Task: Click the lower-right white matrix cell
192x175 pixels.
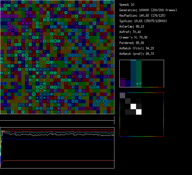Action: click(139, 112)
